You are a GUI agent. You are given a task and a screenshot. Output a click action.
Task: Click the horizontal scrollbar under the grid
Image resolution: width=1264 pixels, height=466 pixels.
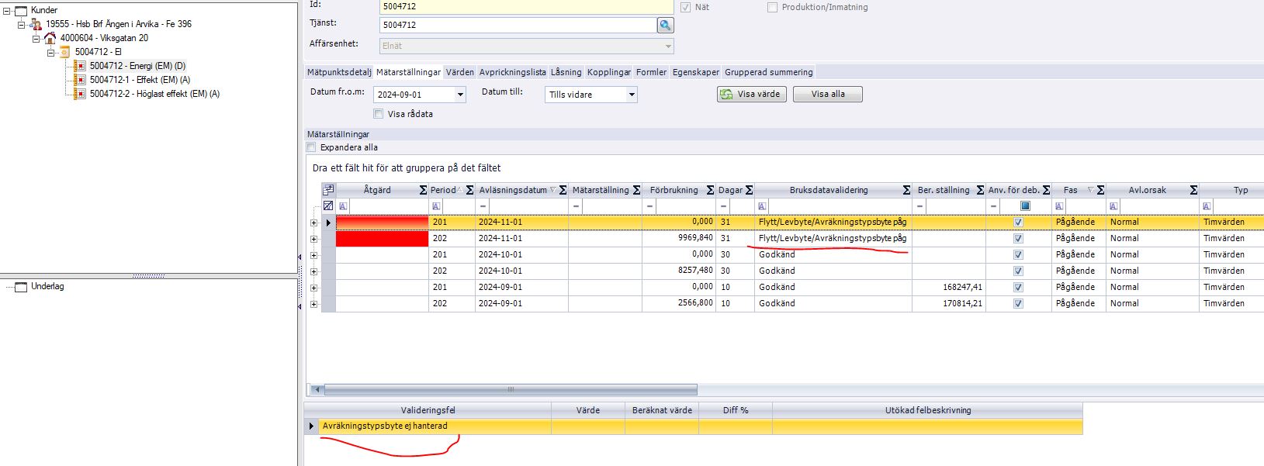pos(510,389)
